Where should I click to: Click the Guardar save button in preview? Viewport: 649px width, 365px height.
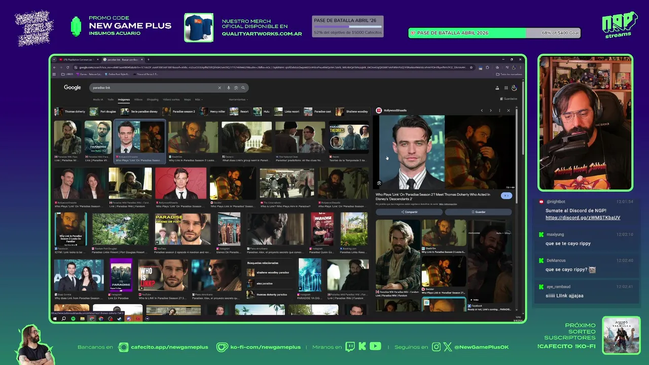(x=478, y=212)
